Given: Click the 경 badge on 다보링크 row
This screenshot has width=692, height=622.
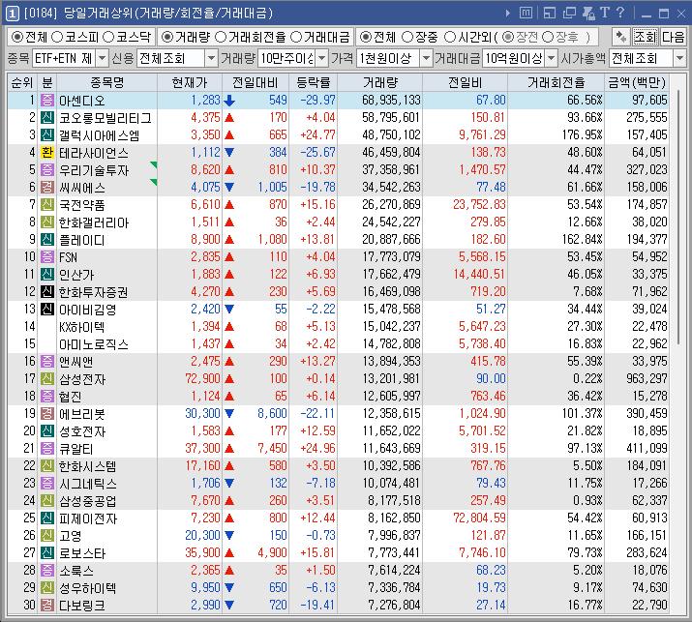Looking at the screenshot, I should click(47, 605).
